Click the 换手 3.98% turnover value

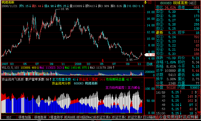tap(171, 79)
